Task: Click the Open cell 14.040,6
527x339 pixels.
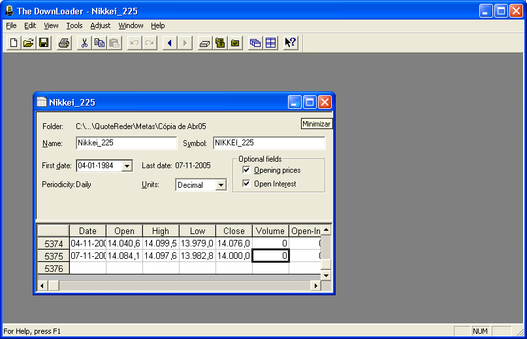Action: (x=124, y=243)
